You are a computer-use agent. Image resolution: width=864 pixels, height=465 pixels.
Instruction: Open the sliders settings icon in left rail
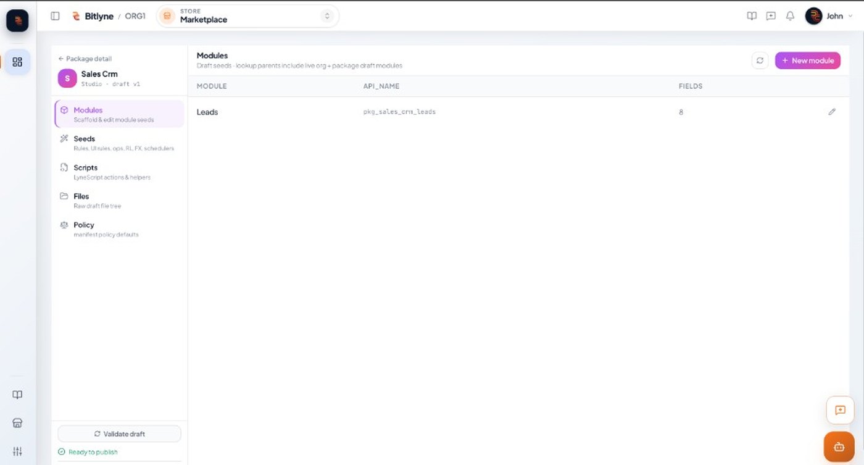(x=17, y=451)
